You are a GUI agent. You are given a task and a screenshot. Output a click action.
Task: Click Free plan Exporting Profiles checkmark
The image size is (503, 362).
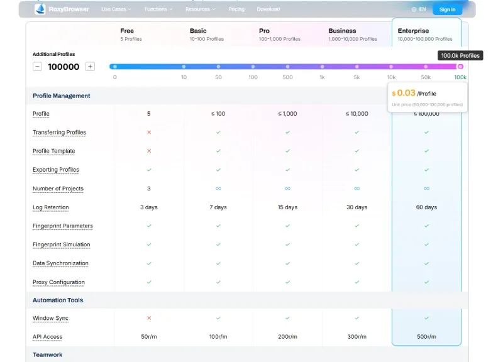[149, 170]
